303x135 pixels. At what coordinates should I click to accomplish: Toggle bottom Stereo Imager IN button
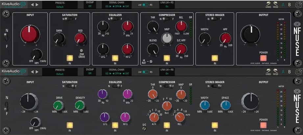tap(215, 125)
